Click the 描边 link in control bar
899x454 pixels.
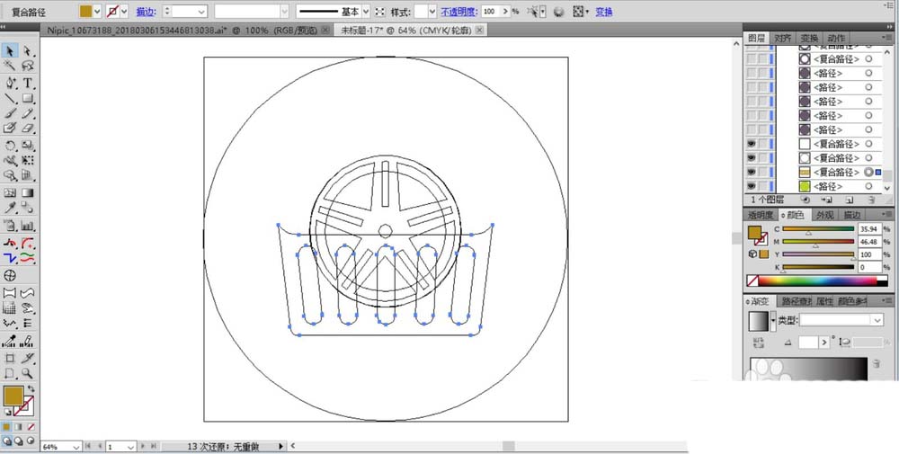(x=146, y=12)
